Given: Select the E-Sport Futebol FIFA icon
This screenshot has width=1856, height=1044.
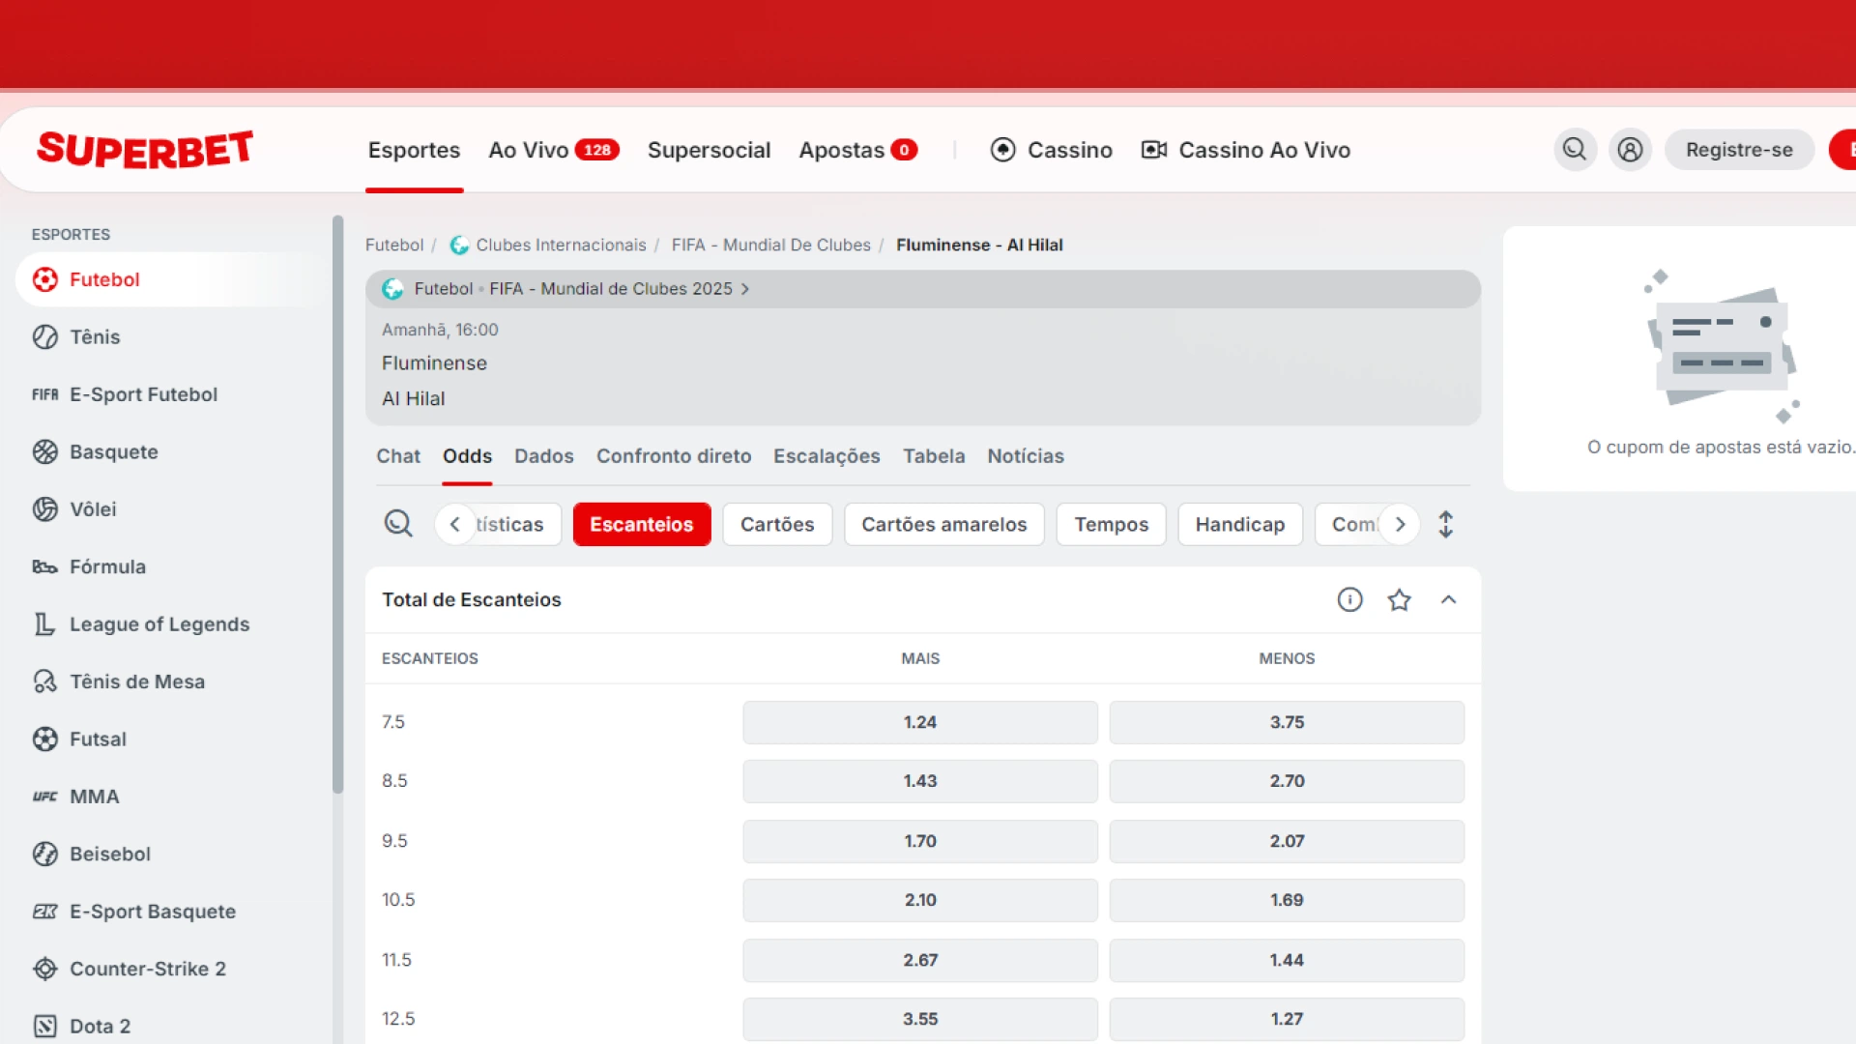Looking at the screenshot, I should pyautogui.click(x=45, y=394).
